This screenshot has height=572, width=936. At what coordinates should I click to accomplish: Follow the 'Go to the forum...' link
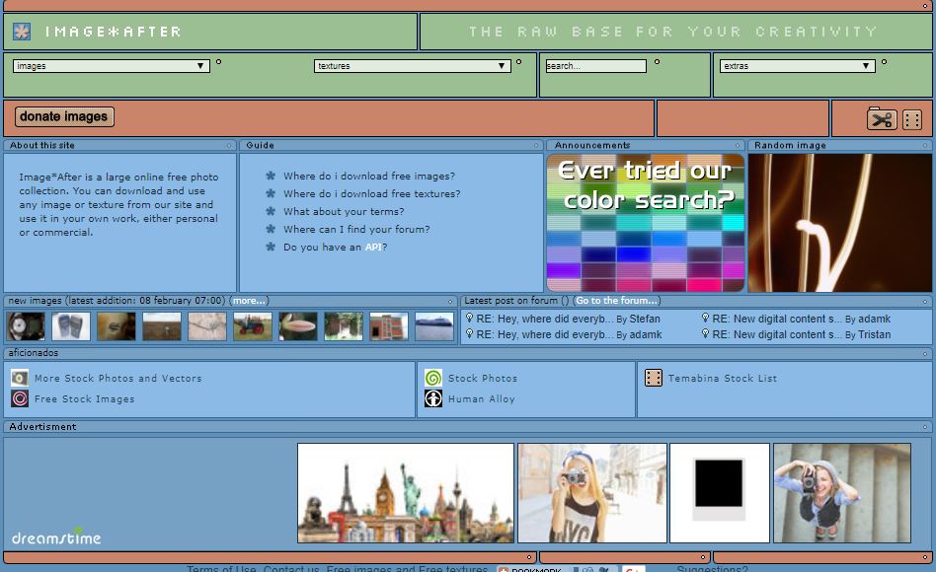tap(617, 301)
